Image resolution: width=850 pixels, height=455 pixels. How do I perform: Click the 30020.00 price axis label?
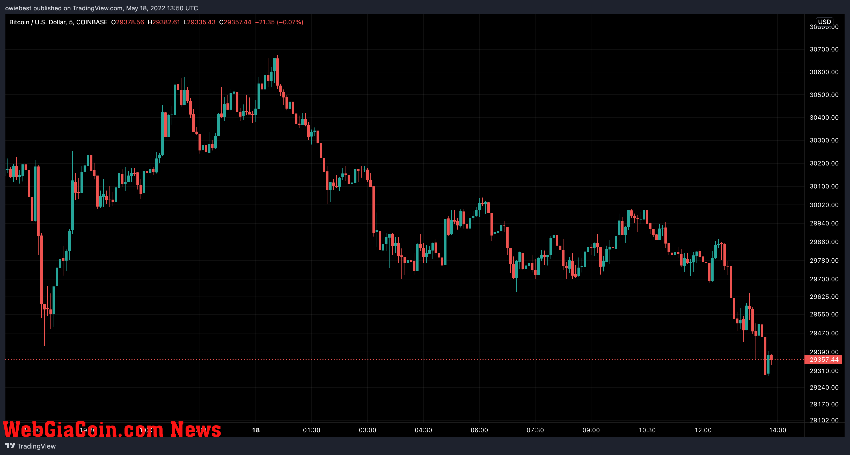(824, 205)
